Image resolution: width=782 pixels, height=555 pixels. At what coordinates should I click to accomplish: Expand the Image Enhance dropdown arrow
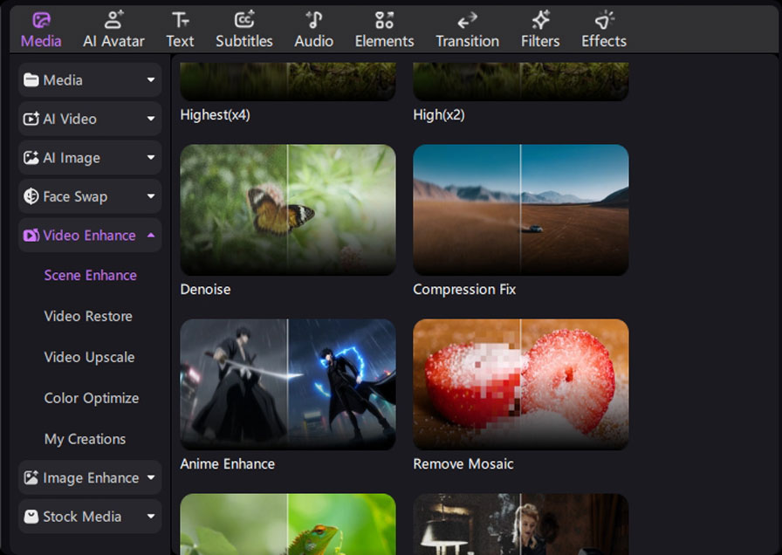(151, 477)
